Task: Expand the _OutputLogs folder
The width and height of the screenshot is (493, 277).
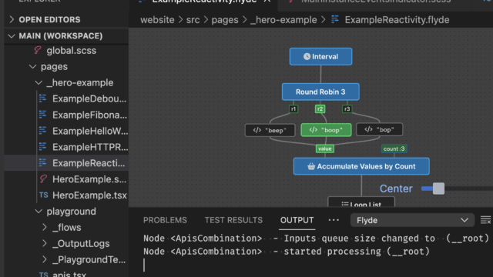Action: (x=45, y=243)
